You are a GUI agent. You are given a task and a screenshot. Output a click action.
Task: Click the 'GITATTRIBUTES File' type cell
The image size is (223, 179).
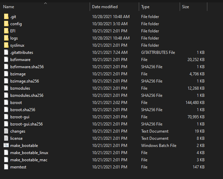(x=158, y=53)
